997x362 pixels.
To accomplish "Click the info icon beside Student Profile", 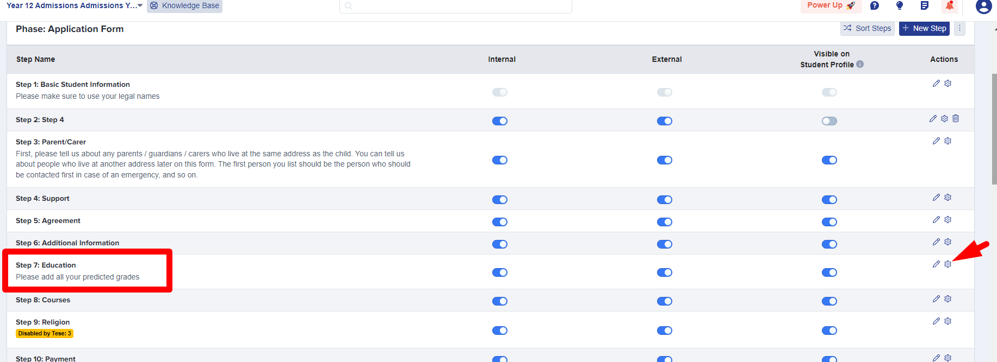I will (x=860, y=64).
